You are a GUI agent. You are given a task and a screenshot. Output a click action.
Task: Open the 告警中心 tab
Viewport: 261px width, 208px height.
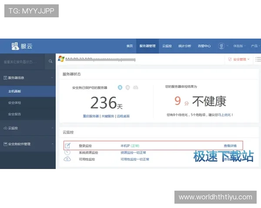(x=204, y=46)
